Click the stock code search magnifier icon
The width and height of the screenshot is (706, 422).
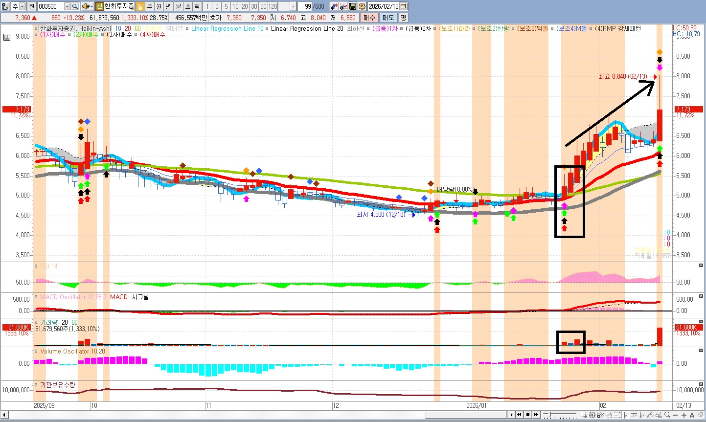(x=75, y=6)
